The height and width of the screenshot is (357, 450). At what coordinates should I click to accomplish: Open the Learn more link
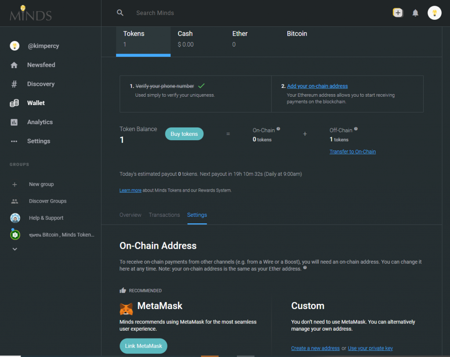(x=130, y=190)
